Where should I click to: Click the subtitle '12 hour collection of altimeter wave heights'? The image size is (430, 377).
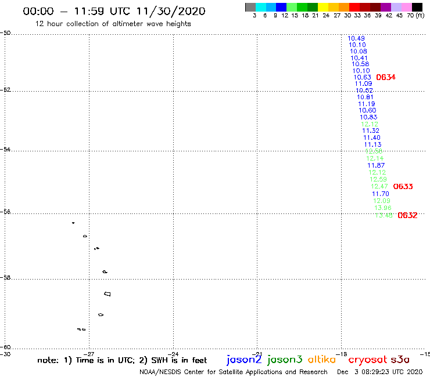click(x=113, y=24)
